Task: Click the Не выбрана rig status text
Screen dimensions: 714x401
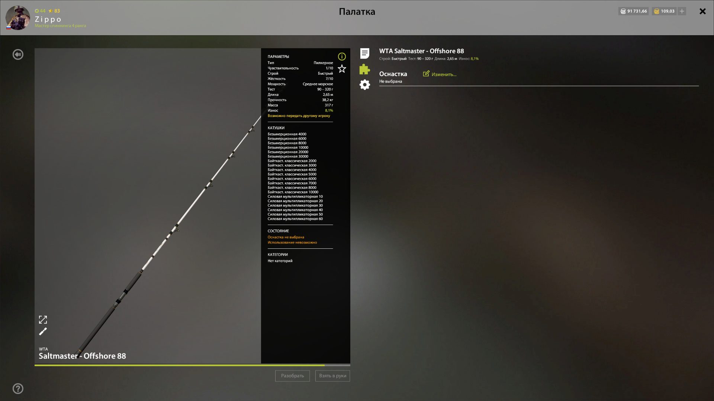Action: click(x=390, y=81)
